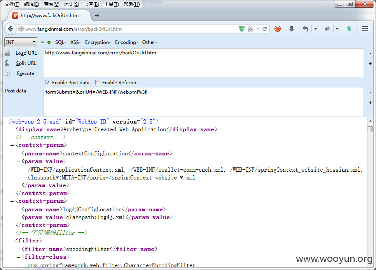376x270 pixels.
Task: Go back with the browser back arrow
Action: pos(10,29)
